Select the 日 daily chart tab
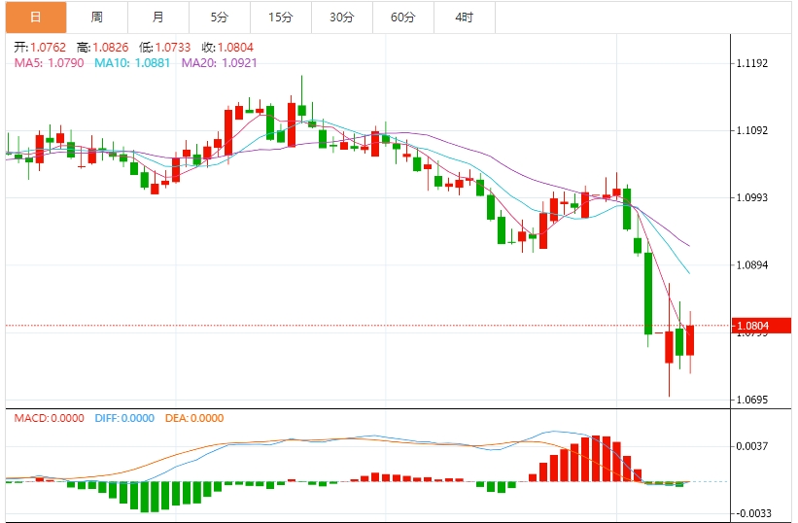Viewport: 798px width, 523px height. pyautogui.click(x=36, y=17)
